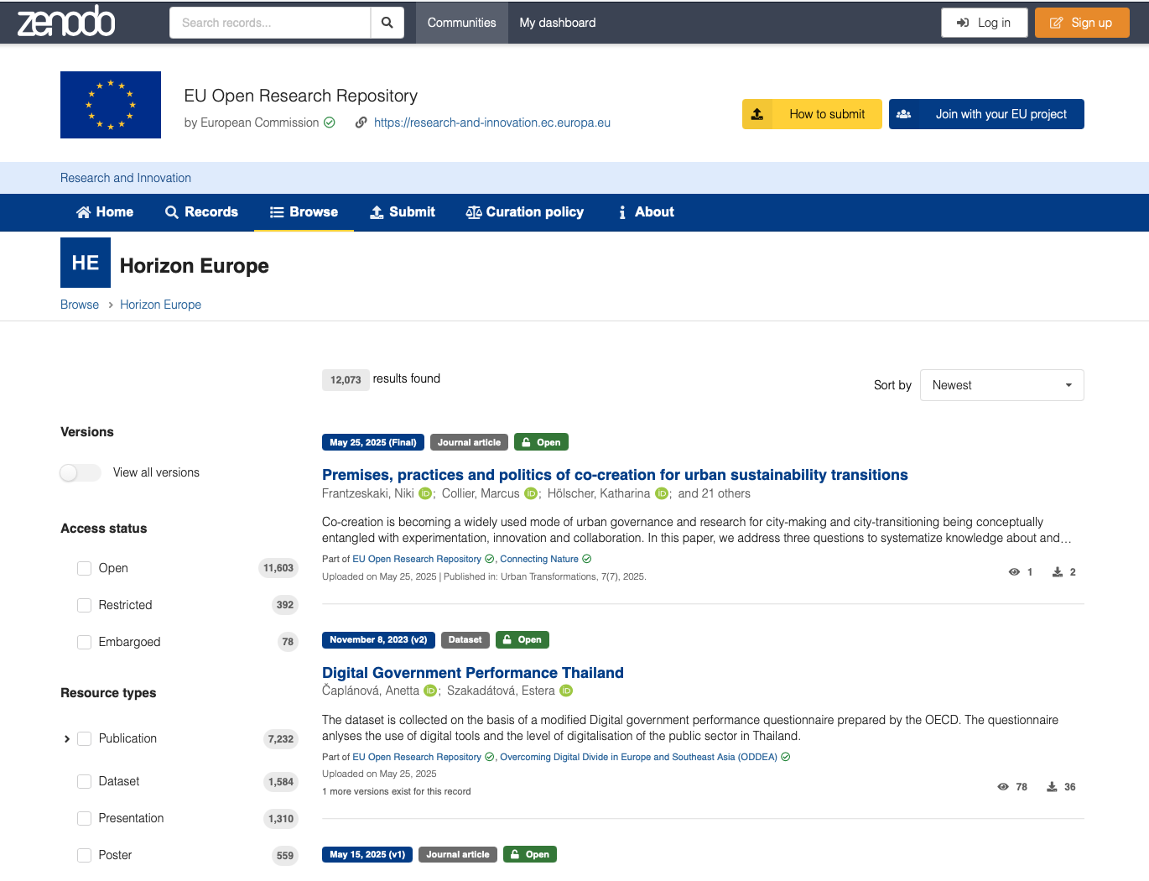Click the 11,603 count beside Open
The image size is (1149, 881).
278,568
